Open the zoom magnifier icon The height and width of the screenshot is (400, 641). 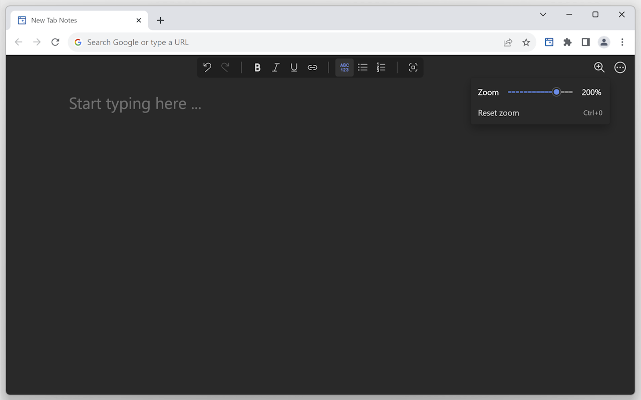(x=599, y=67)
